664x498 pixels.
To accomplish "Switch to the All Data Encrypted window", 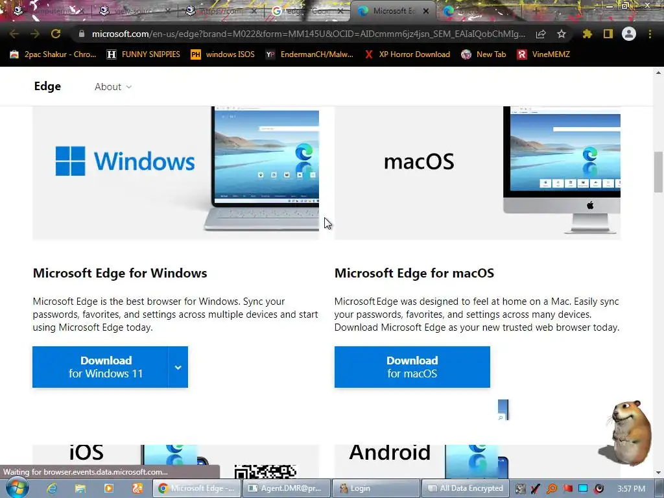I will (466, 488).
